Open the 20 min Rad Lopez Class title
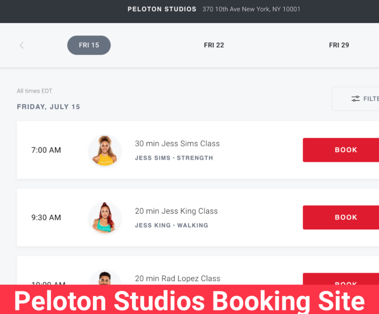Screen dimensions: 379x314 (x=178, y=279)
